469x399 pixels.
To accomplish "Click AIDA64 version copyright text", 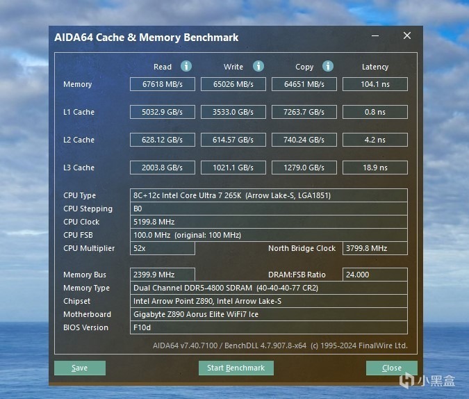I will (x=280, y=345).
